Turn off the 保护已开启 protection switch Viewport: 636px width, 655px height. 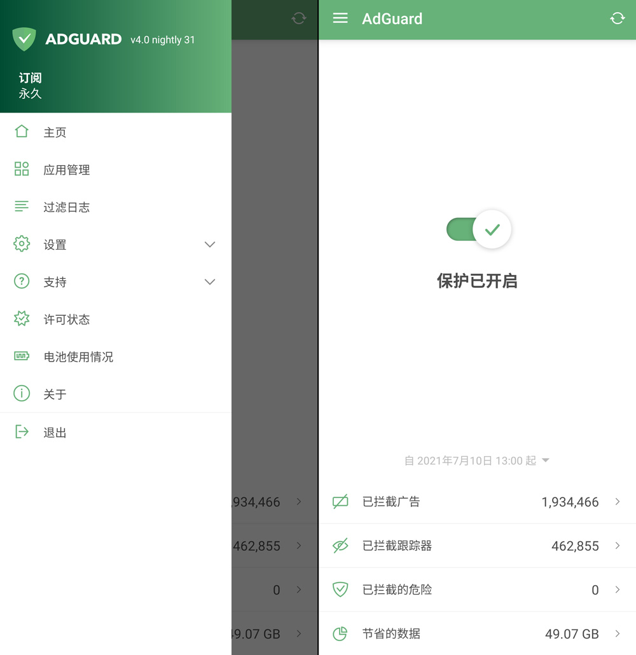coord(479,229)
